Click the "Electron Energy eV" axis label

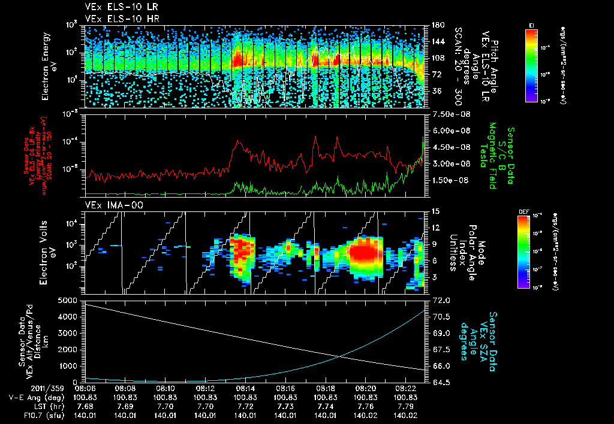49,66
